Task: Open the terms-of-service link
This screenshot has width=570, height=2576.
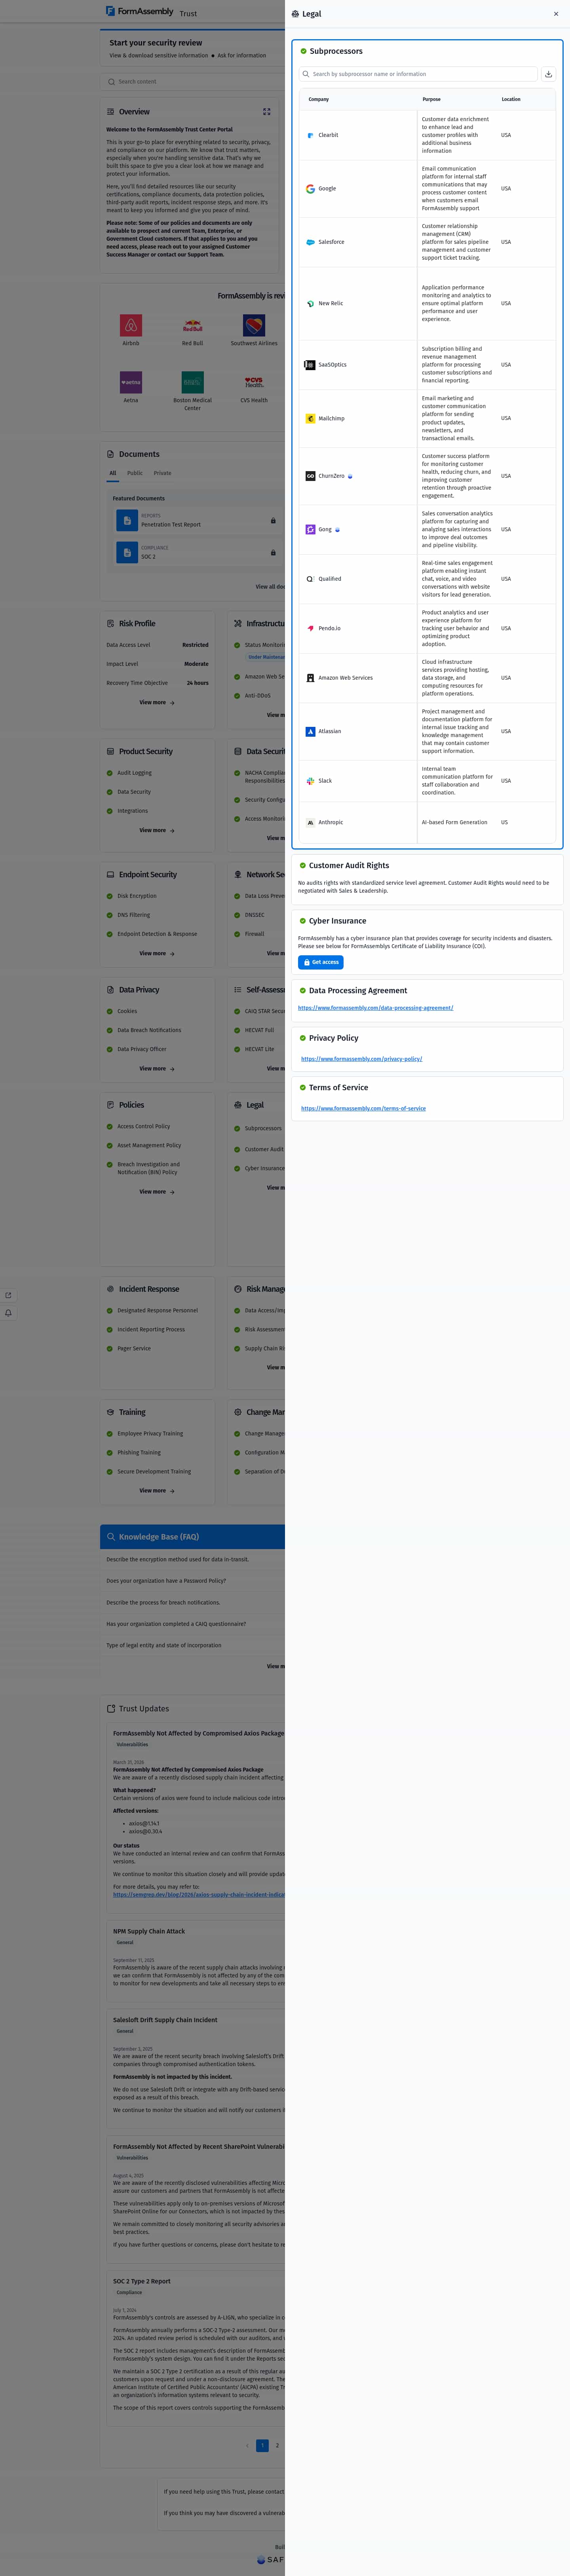Action: pyautogui.click(x=363, y=1108)
